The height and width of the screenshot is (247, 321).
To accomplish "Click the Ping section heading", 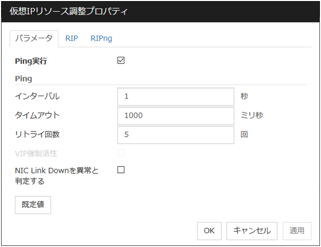I will click(23, 78).
